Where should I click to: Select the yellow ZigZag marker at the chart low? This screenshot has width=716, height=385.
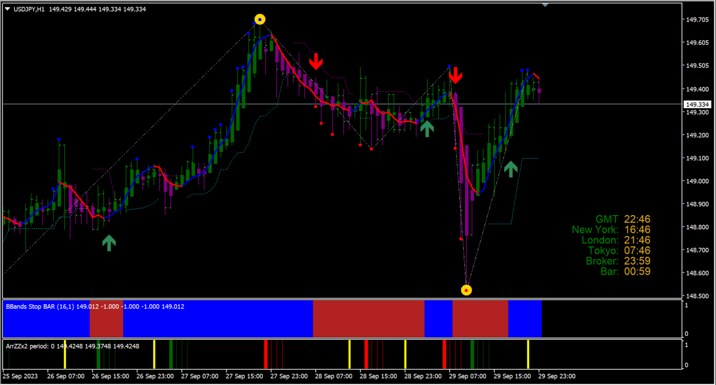(467, 290)
